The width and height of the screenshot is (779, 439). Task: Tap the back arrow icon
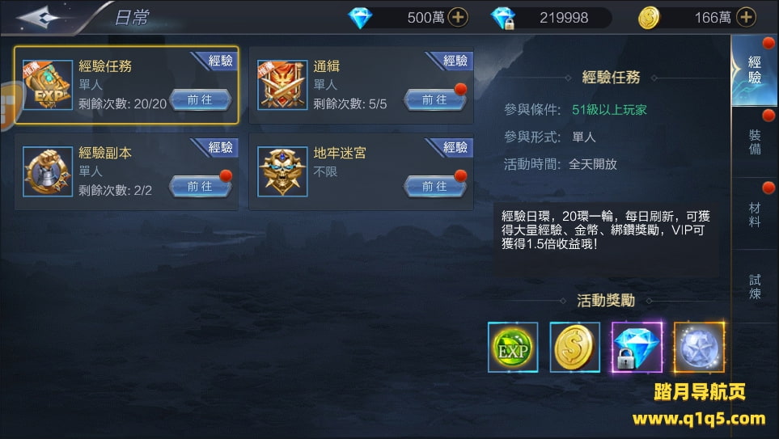(40, 18)
